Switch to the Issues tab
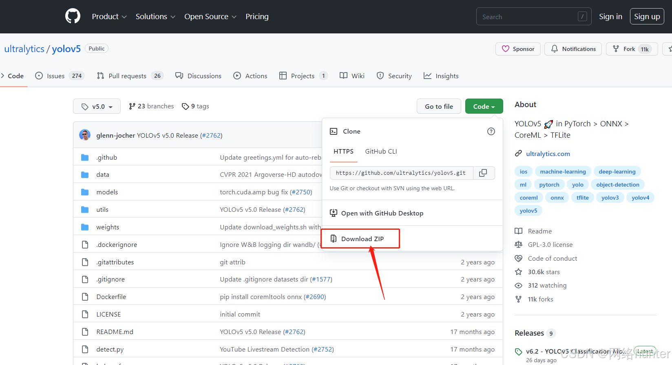 [60, 76]
